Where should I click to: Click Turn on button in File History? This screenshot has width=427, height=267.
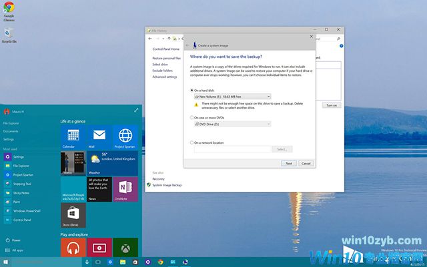332,105
